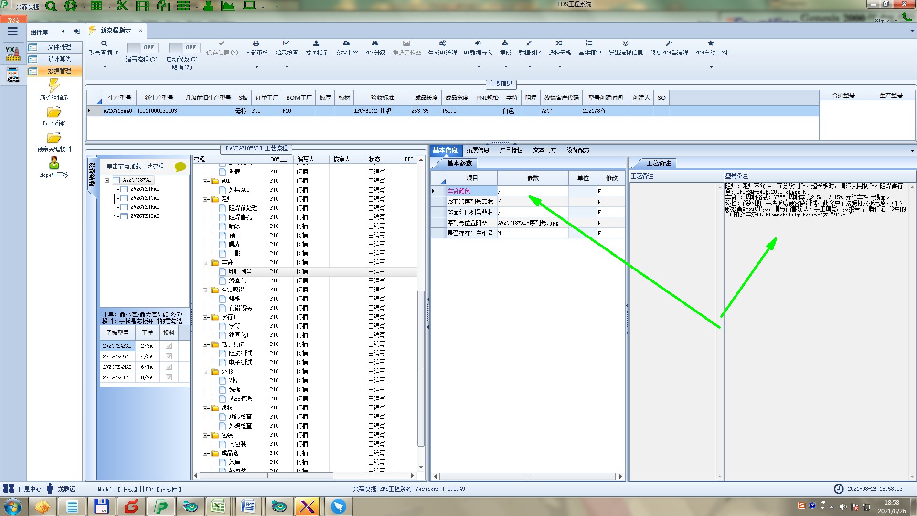Open Excel from the Windows taskbar

(218, 506)
